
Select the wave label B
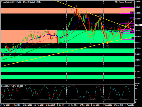(91, 44)
